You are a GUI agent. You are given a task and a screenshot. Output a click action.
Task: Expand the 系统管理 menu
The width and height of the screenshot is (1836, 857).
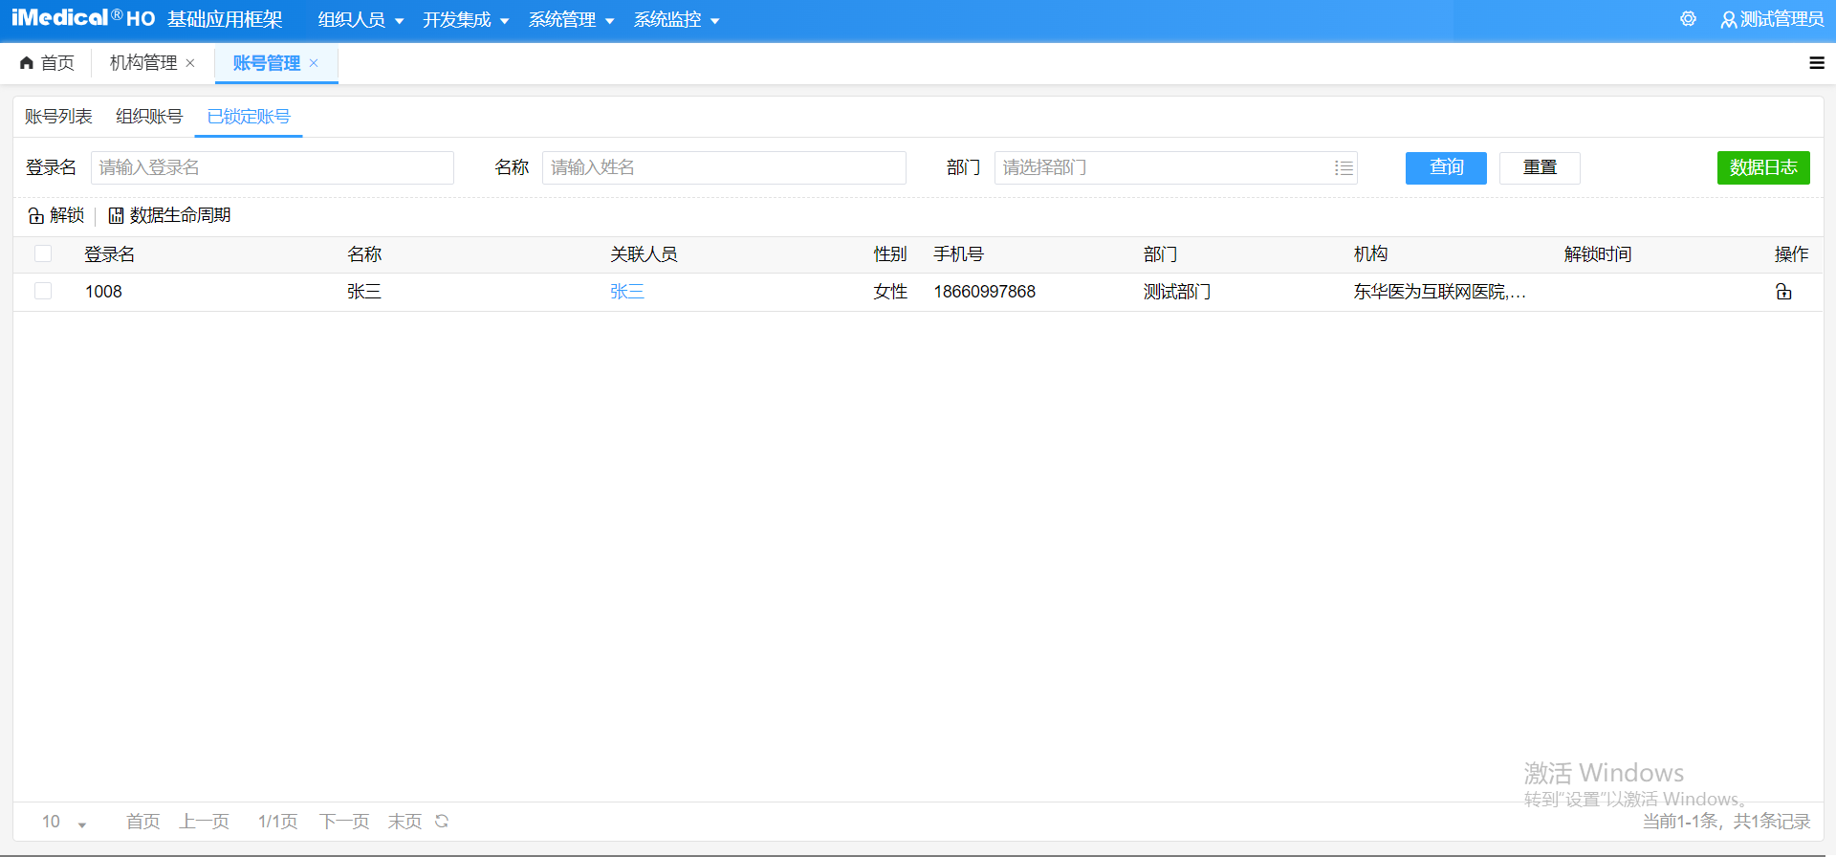pos(571,20)
